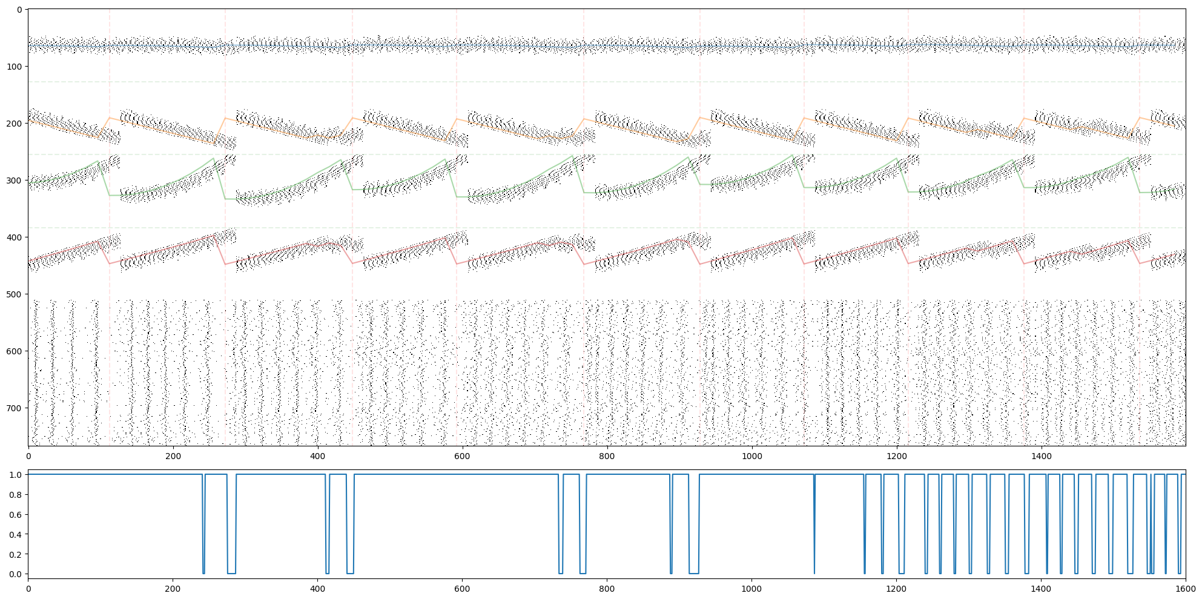The height and width of the screenshot is (599, 1202).
Task: Click the first trough of the red sawtooth line
Action: (x=109, y=263)
